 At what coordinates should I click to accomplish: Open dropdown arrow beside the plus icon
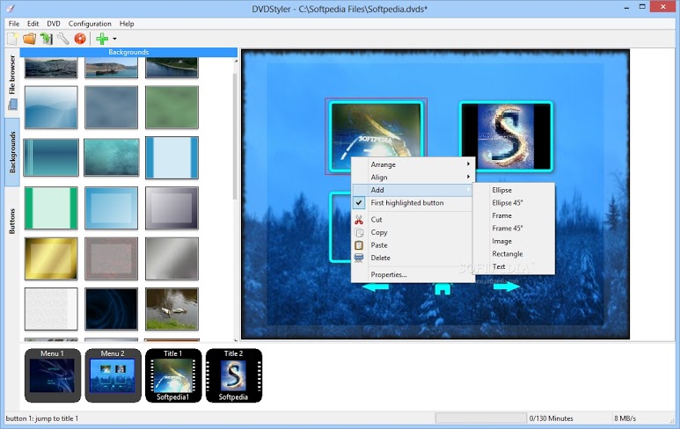pos(114,39)
